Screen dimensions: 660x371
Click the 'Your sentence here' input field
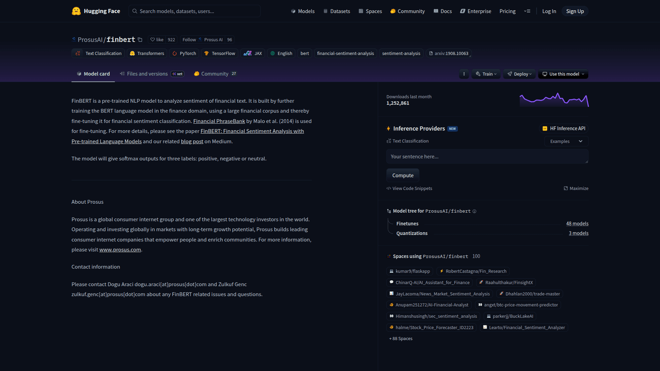[487, 157]
